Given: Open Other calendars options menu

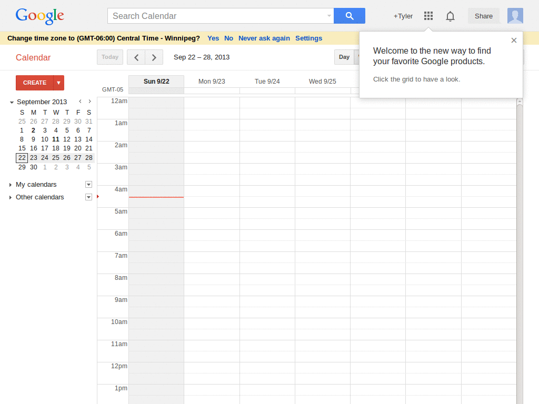Looking at the screenshot, I should [x=88, y=197].
